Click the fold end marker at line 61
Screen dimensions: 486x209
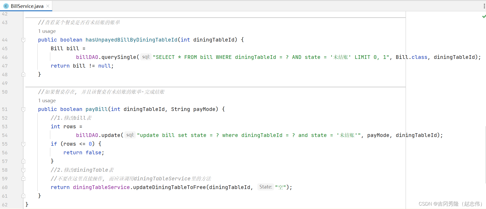pyautogui.click(x=23, y=196)
